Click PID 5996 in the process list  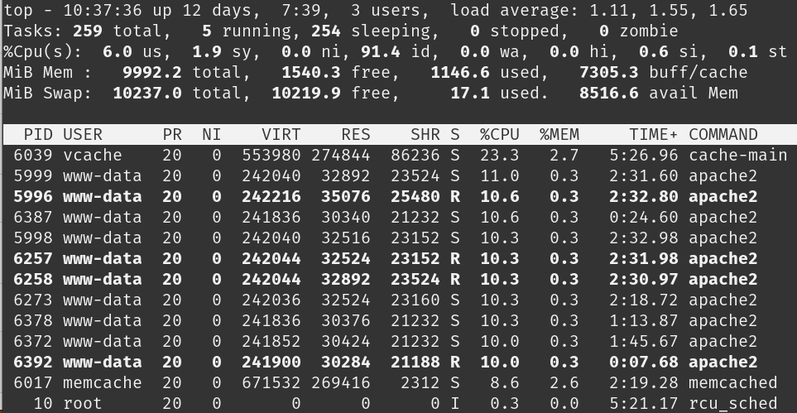pos(33,196)
